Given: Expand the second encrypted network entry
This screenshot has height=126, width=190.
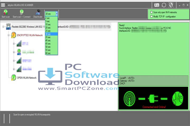Looking at the screenshot, I should [x=14, y=52].
